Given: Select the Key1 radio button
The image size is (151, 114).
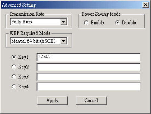Looking at the screenshot, I should tap(14, 57).
